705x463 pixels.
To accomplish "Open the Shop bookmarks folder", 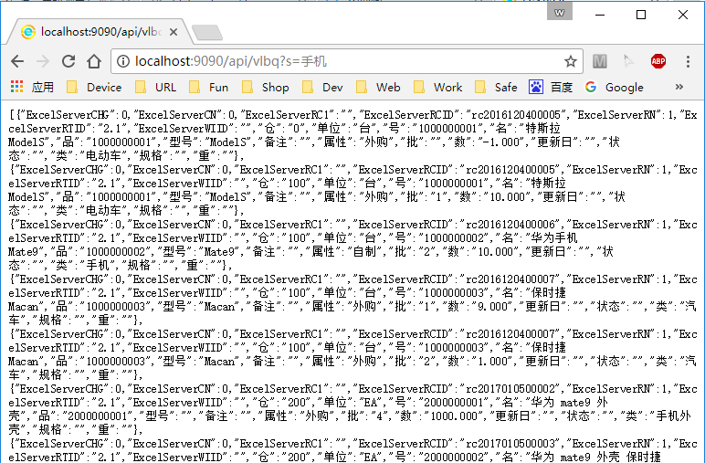I will (x=265, y=87).
